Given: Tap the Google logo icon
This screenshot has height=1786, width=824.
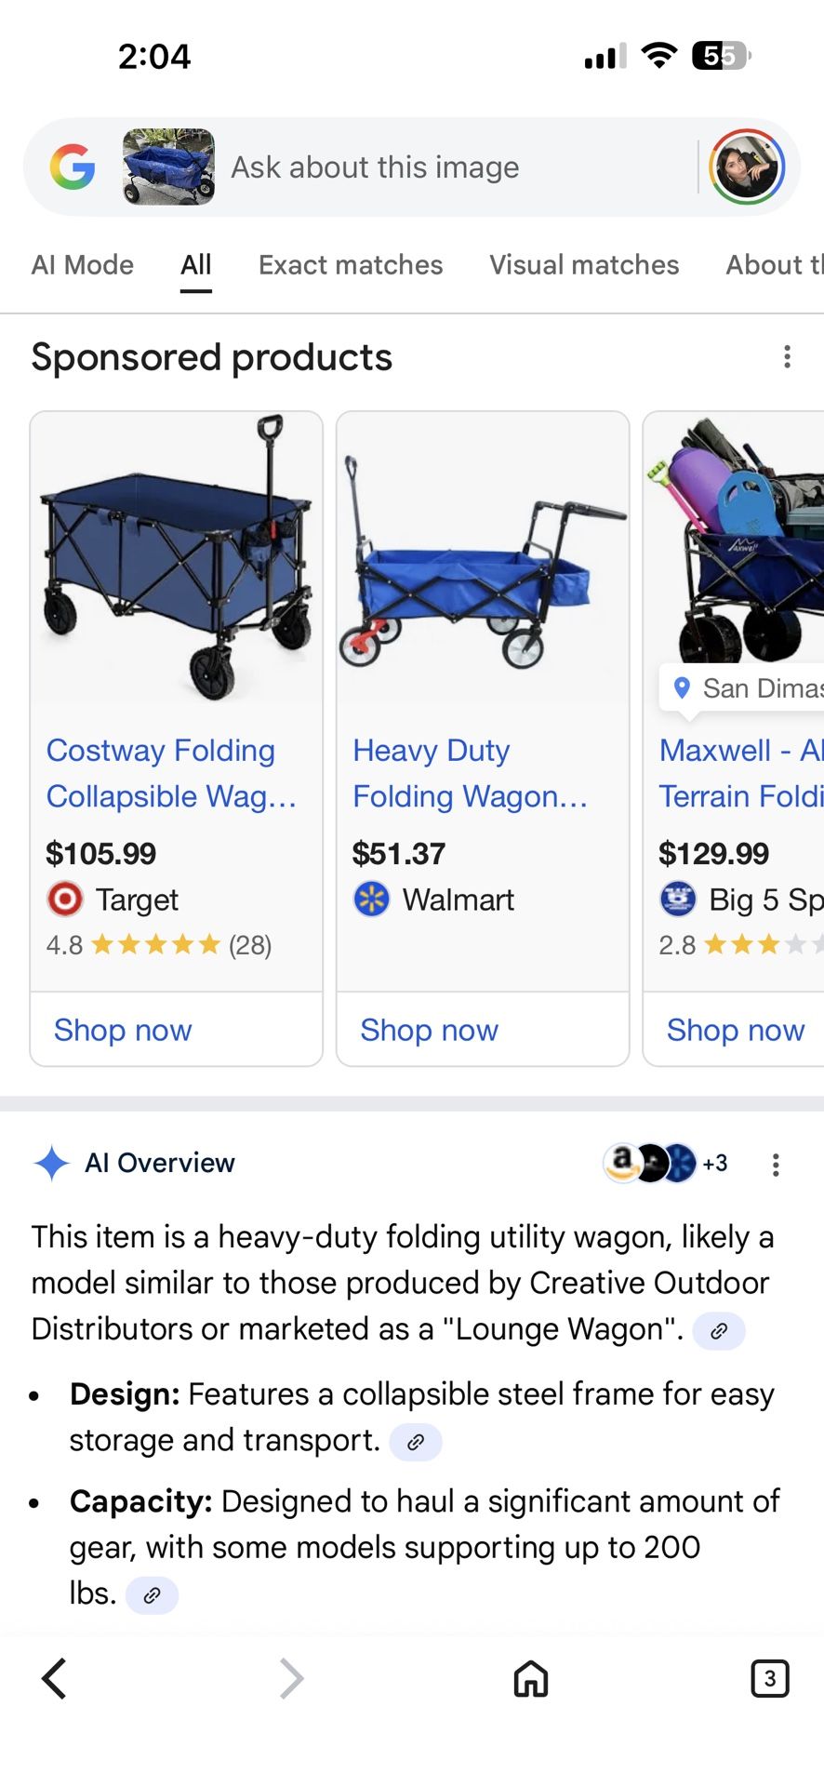Looking at the screenshot, I should click(73, 167).
